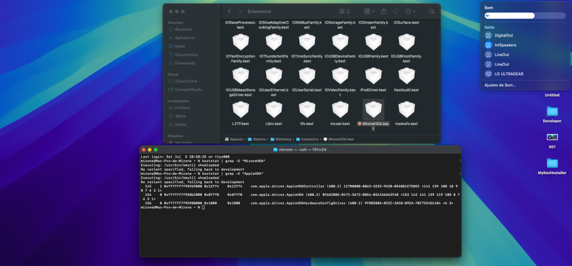Go forward in the Finder window
The width and height of the screenshot is (572, 266).
pyautogui.click(x=240, y=11)
